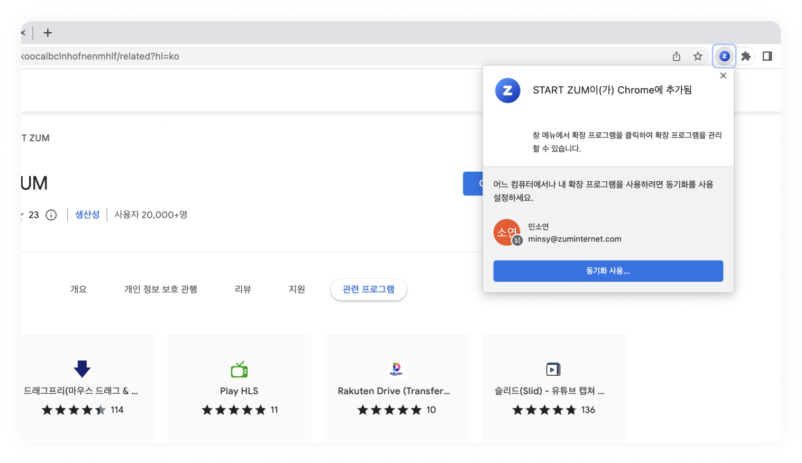The width and height of the screenshot is (802, 463).
Task: Click the START ZUM extension icon in the toolbar
Action: [724, 56]
